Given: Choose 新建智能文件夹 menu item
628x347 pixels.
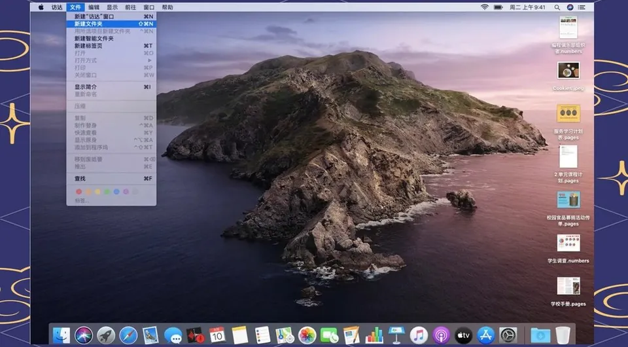Looking at the screenshot, I should (111, 39).
